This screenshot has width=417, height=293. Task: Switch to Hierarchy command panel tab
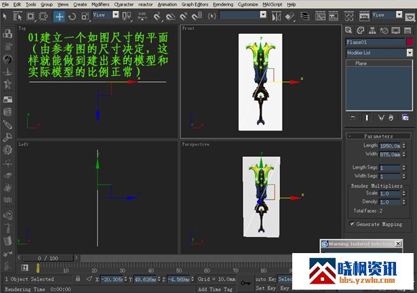tap(372, 30)
